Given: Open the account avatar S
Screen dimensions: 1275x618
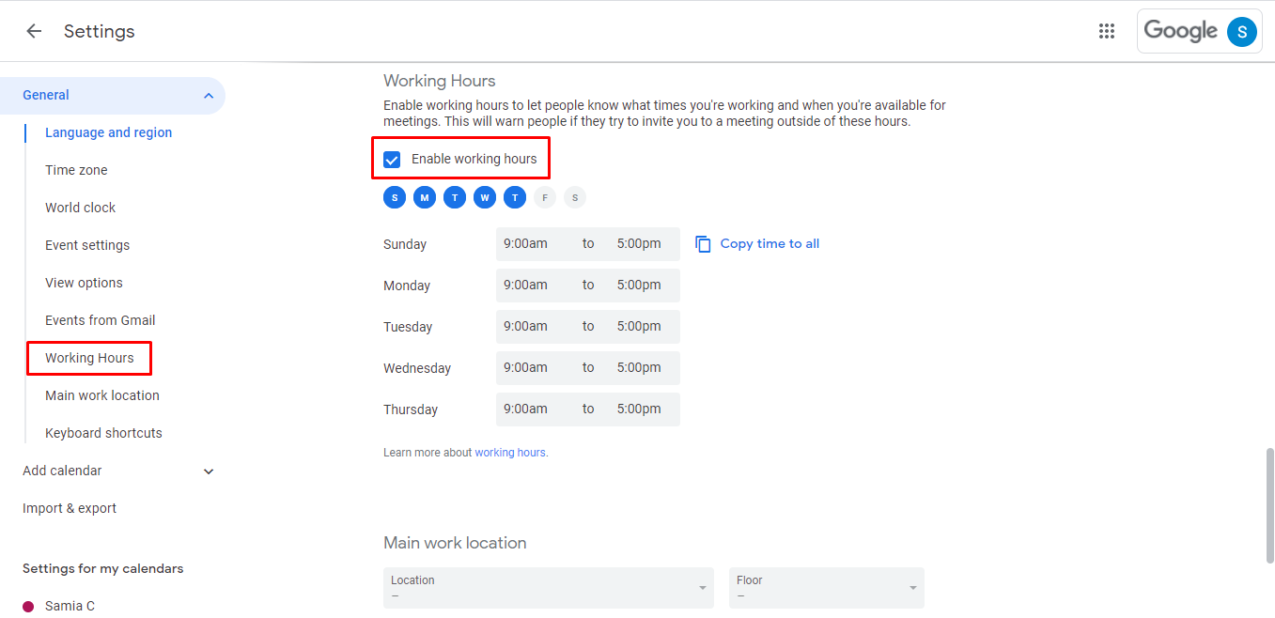Looking at the screenshot, I should [1241, 31].
